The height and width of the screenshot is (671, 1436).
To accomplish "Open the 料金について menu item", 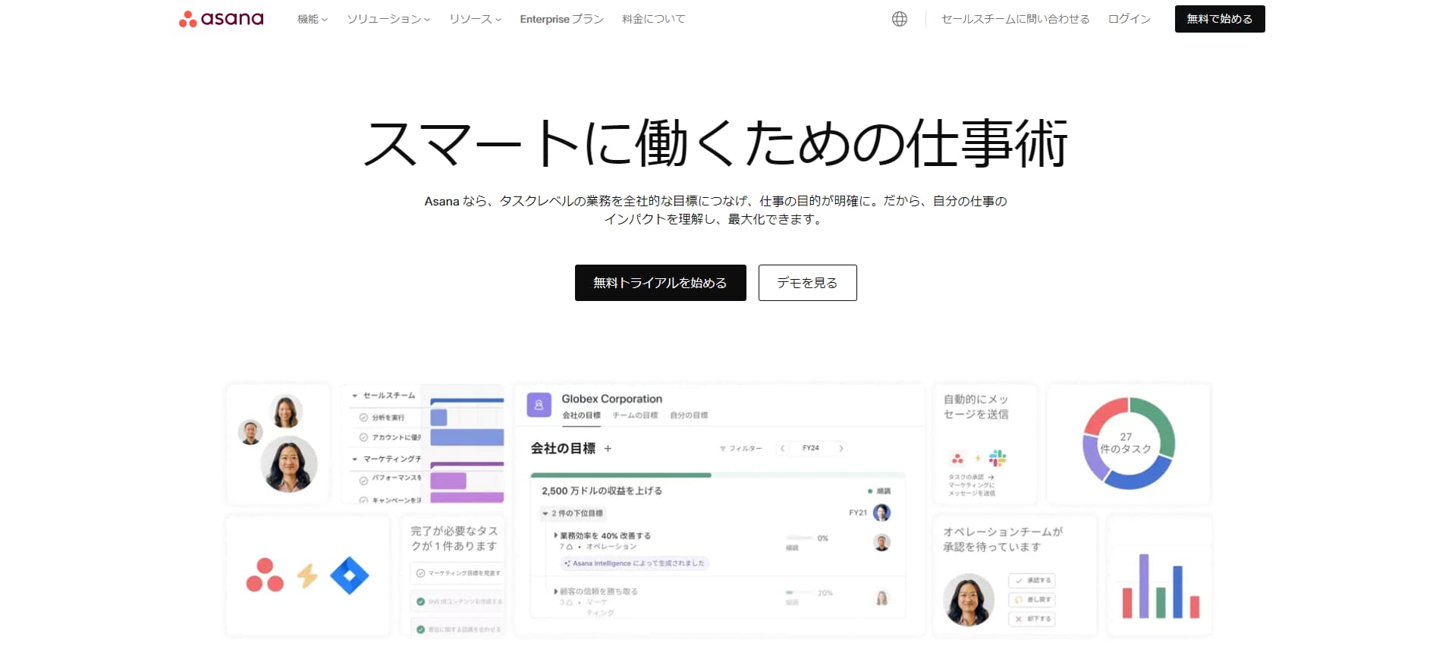I will (653, 19).
